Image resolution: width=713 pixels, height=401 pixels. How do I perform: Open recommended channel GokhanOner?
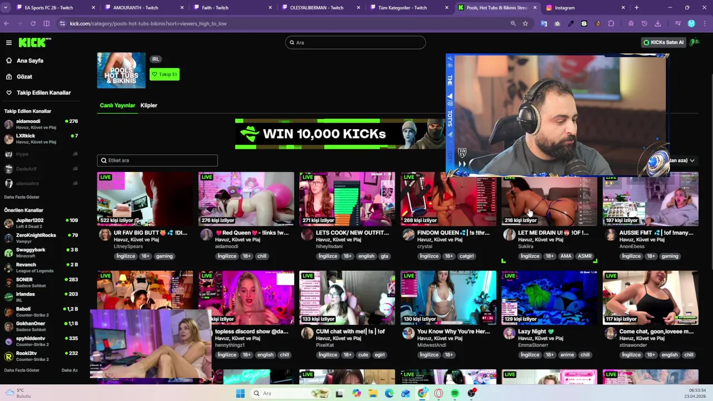pyautogui.click(x=40, y=326)
